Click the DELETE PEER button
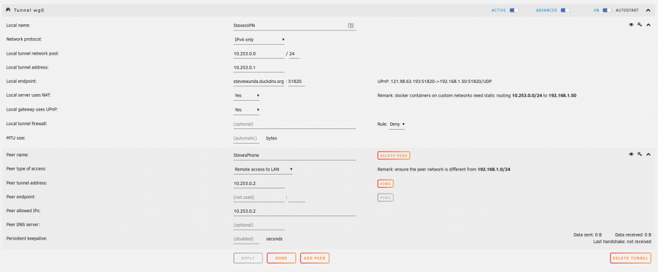Viewport: 658px width, 272px height. [x=393, y=155]
